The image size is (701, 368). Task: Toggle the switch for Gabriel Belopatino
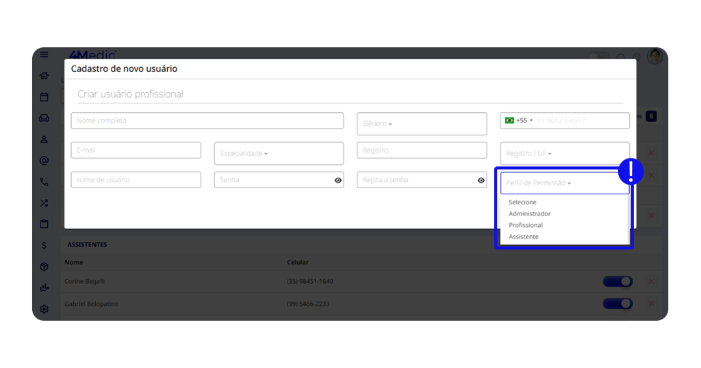(617, 304)
